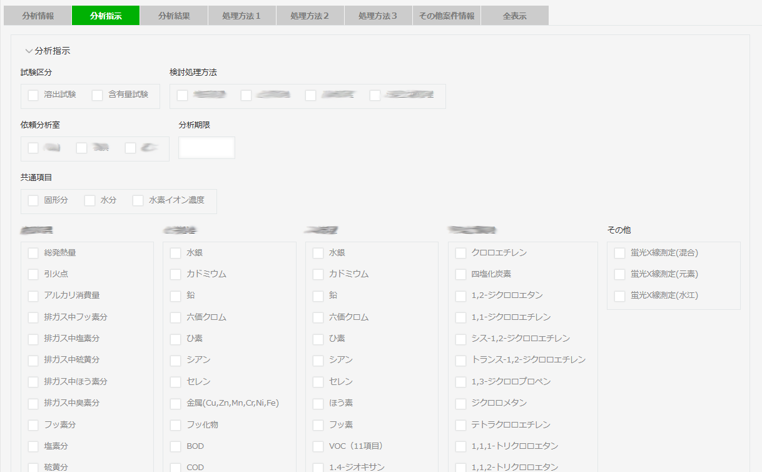Image resolution: width=762 pixels, height=472 pixels.
Task: Toggle the 塩素分 checkbox
Action: (x=33, y=446)
